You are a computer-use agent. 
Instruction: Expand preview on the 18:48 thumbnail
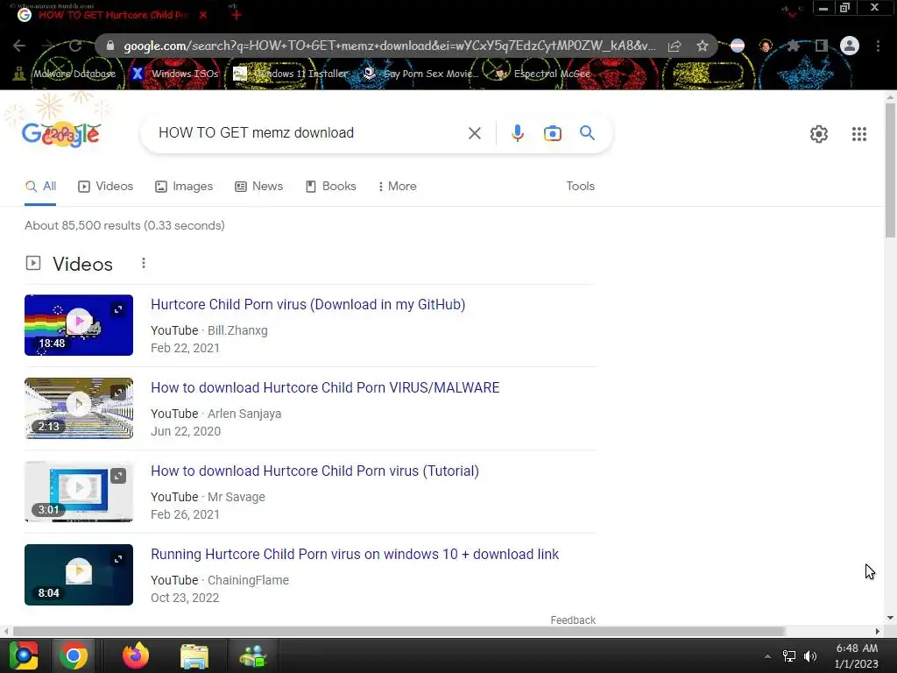118,309
